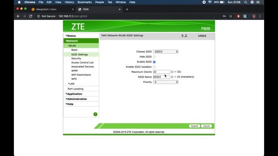Switch to the MangoSpot Users tab
This screenshot has width=278, height=156.
coord(52,10)
